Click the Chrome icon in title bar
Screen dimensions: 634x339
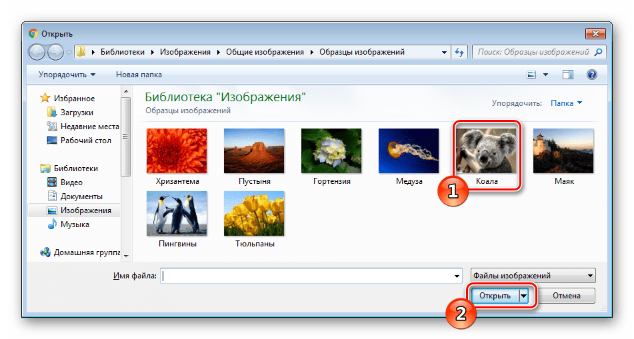[x=33, y=33]
